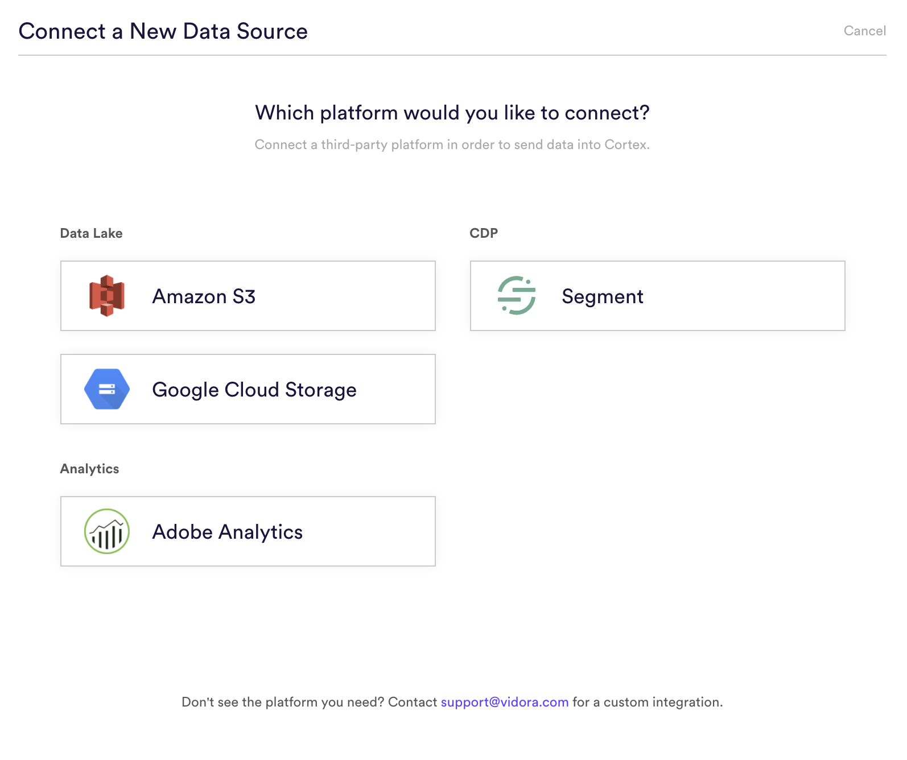Click the 'Connect a New Data Source' title
The image size is (907, 760).
tap(163, 31)
